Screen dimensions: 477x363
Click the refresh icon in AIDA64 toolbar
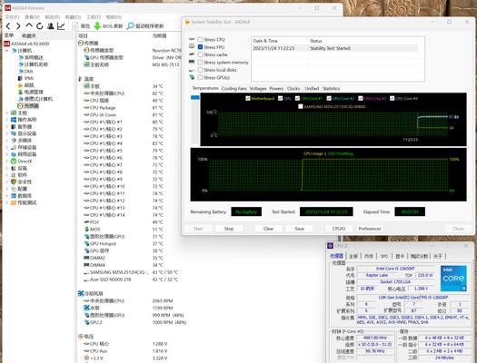pyautogui.click(x=40, y=26)
